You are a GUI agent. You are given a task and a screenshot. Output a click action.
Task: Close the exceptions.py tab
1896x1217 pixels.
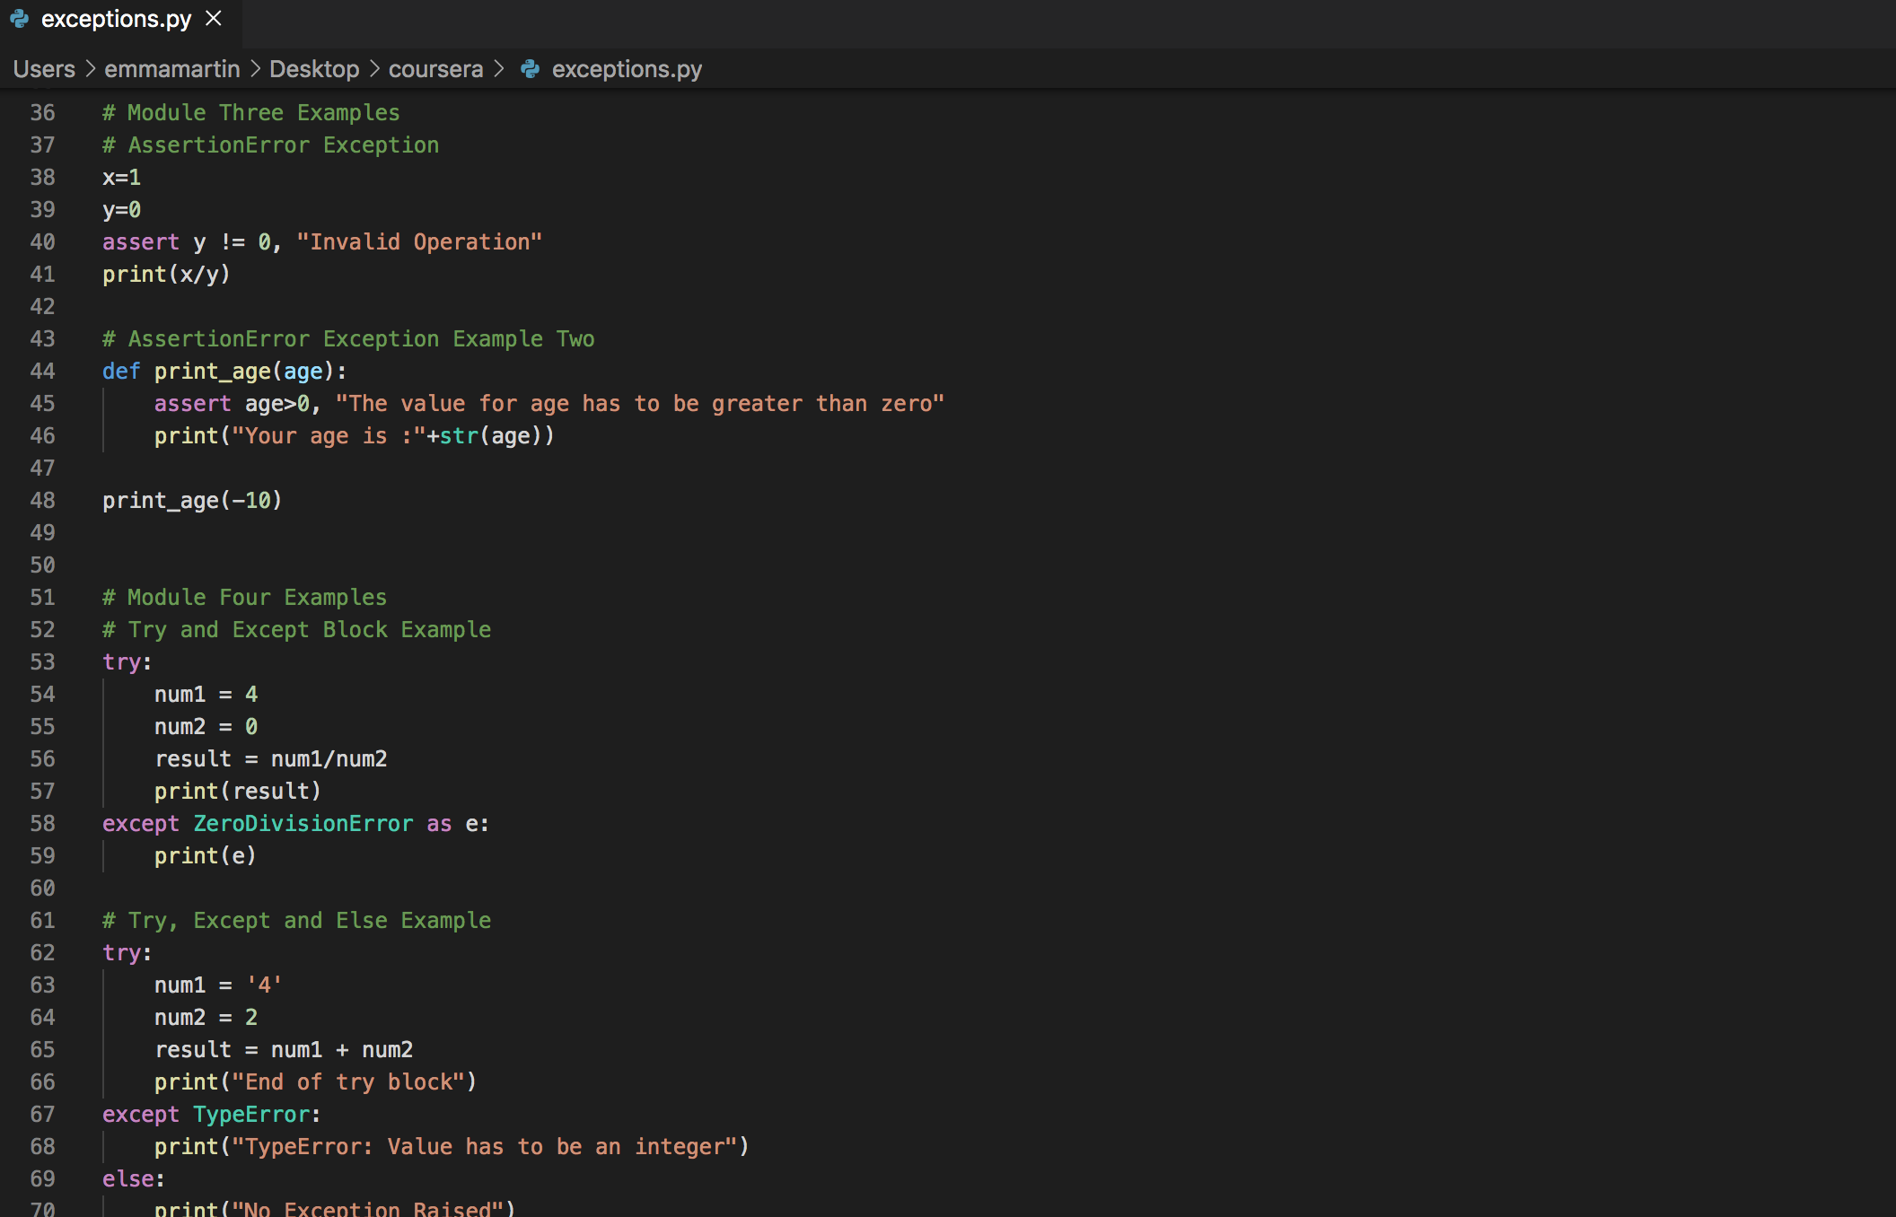click(213, 18)
